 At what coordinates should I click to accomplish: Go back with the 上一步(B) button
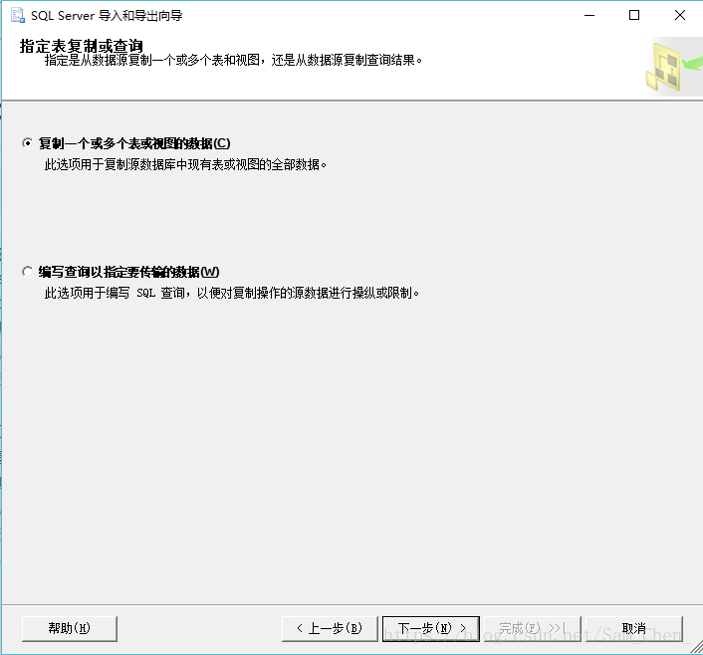[x=330, y=628]
